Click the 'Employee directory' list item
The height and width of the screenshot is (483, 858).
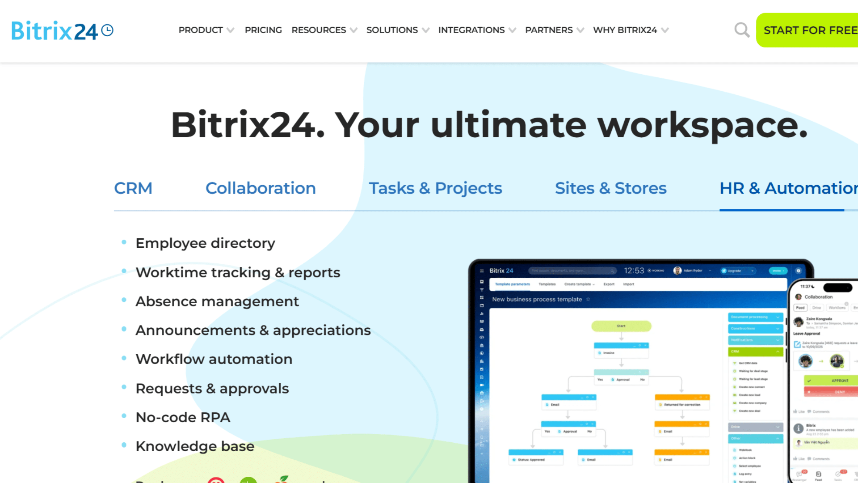pyautogui.click(x=205, y=243)
